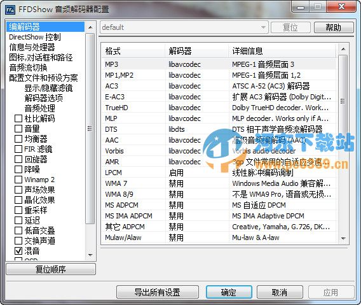Click the 帮助 button

pos(334,27)
